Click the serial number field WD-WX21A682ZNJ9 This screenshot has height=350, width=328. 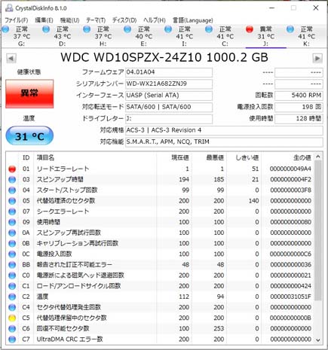click(169, 84)
